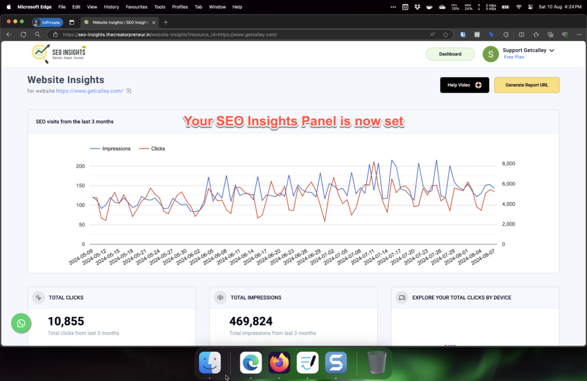
Task: Click the SEO Insights logo
Action: point(59,53)
